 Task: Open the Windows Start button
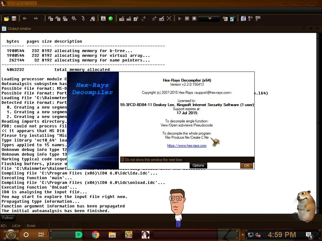tap(11, 235)
